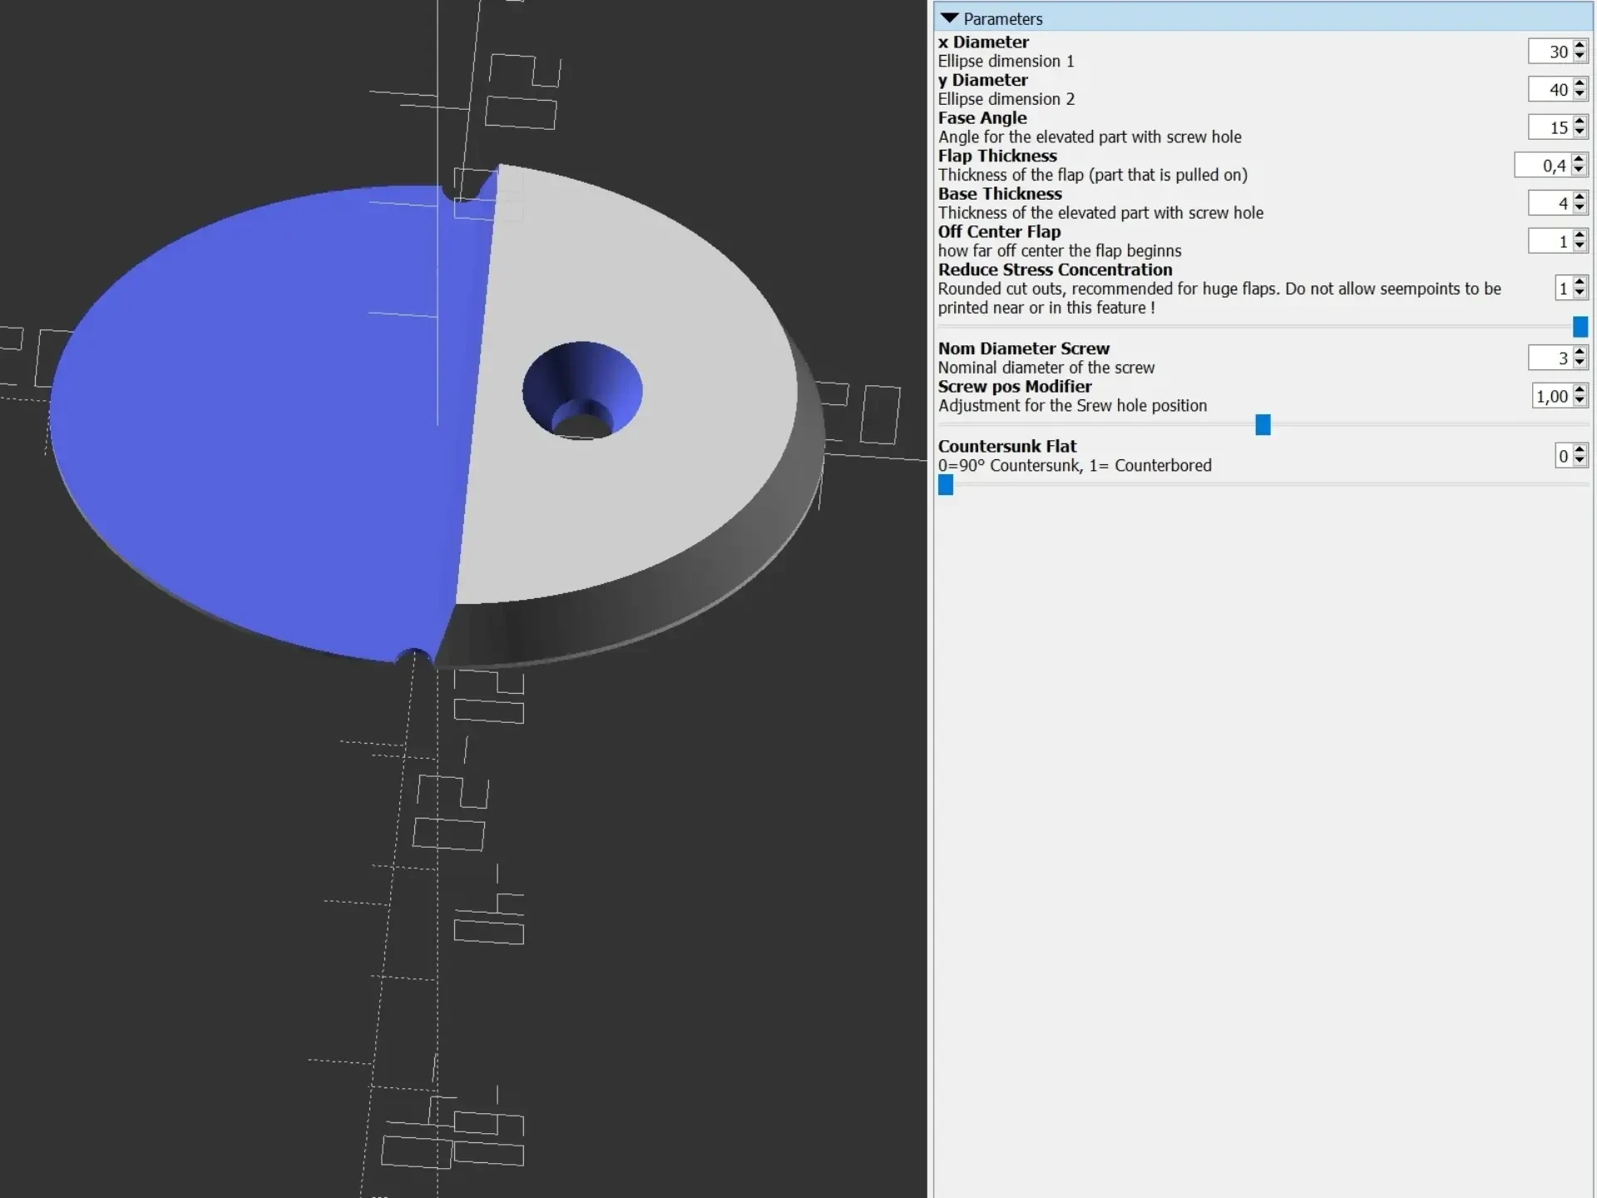Viewport: 1597px width, 1198px height.
Task: Click the Countersunk Flat slider handle
Action: [946, 485]
